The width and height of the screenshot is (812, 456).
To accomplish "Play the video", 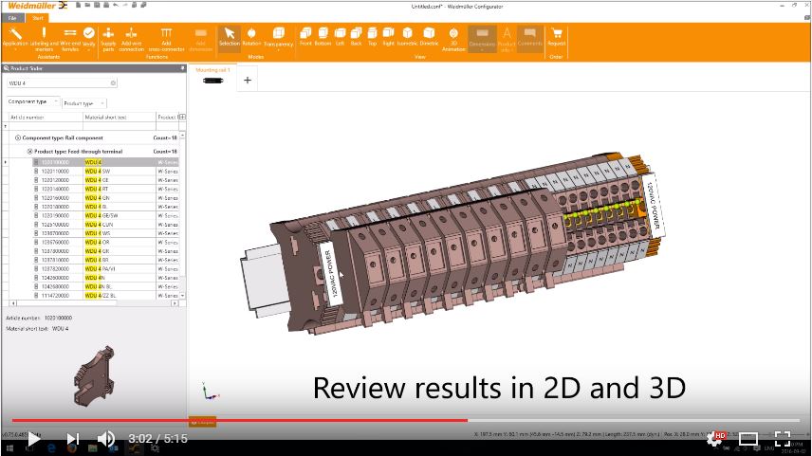I will click(33, 439).
